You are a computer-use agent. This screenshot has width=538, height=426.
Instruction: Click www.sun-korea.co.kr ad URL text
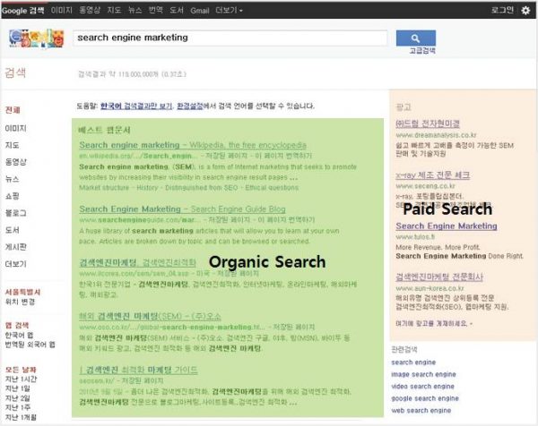(x=430, y=288)
